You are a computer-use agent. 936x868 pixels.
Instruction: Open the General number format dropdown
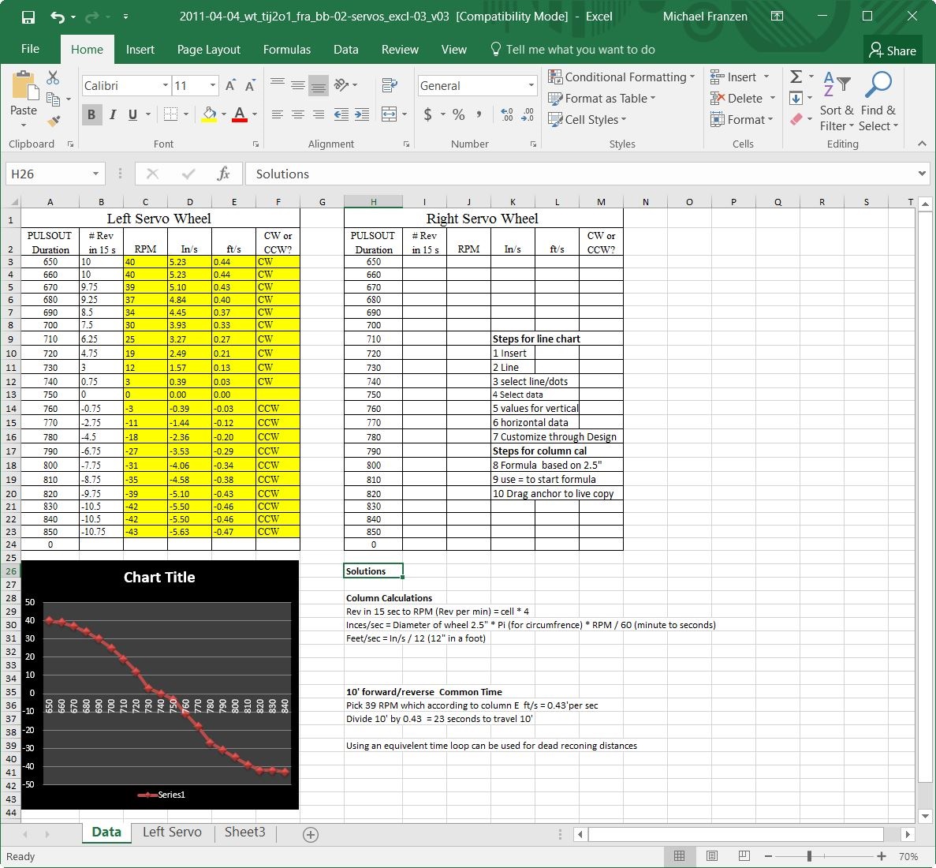[531, 85]
